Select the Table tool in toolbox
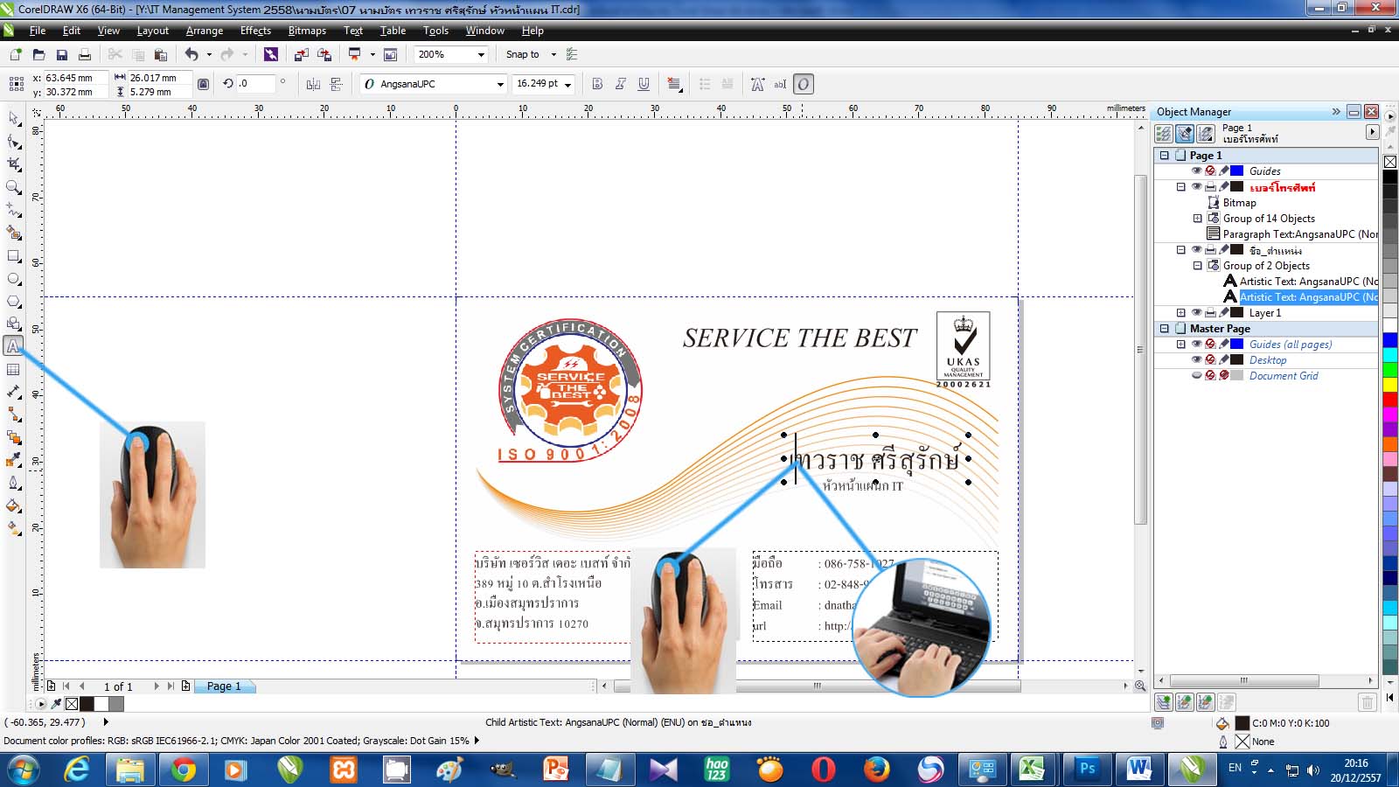The height and width of the screenshot is (787, 1399). pyautogui.click(x=13, y=369)
